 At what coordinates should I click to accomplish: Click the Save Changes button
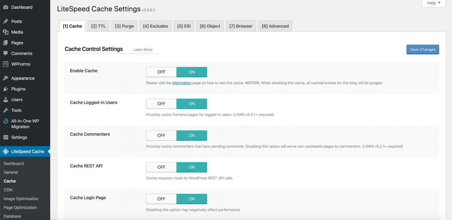(422, 49)
